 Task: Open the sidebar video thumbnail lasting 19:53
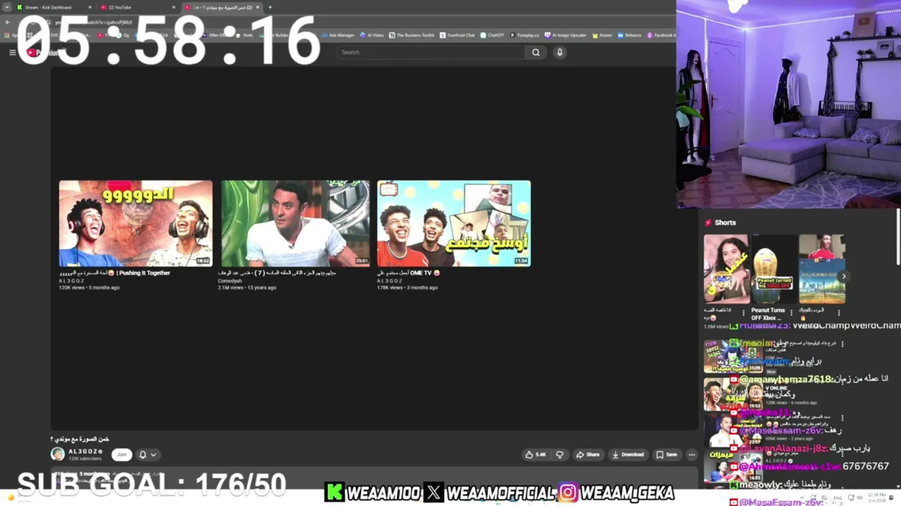[733, 394]
